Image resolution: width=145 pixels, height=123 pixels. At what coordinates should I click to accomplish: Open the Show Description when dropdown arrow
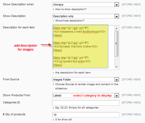[117, 5]
